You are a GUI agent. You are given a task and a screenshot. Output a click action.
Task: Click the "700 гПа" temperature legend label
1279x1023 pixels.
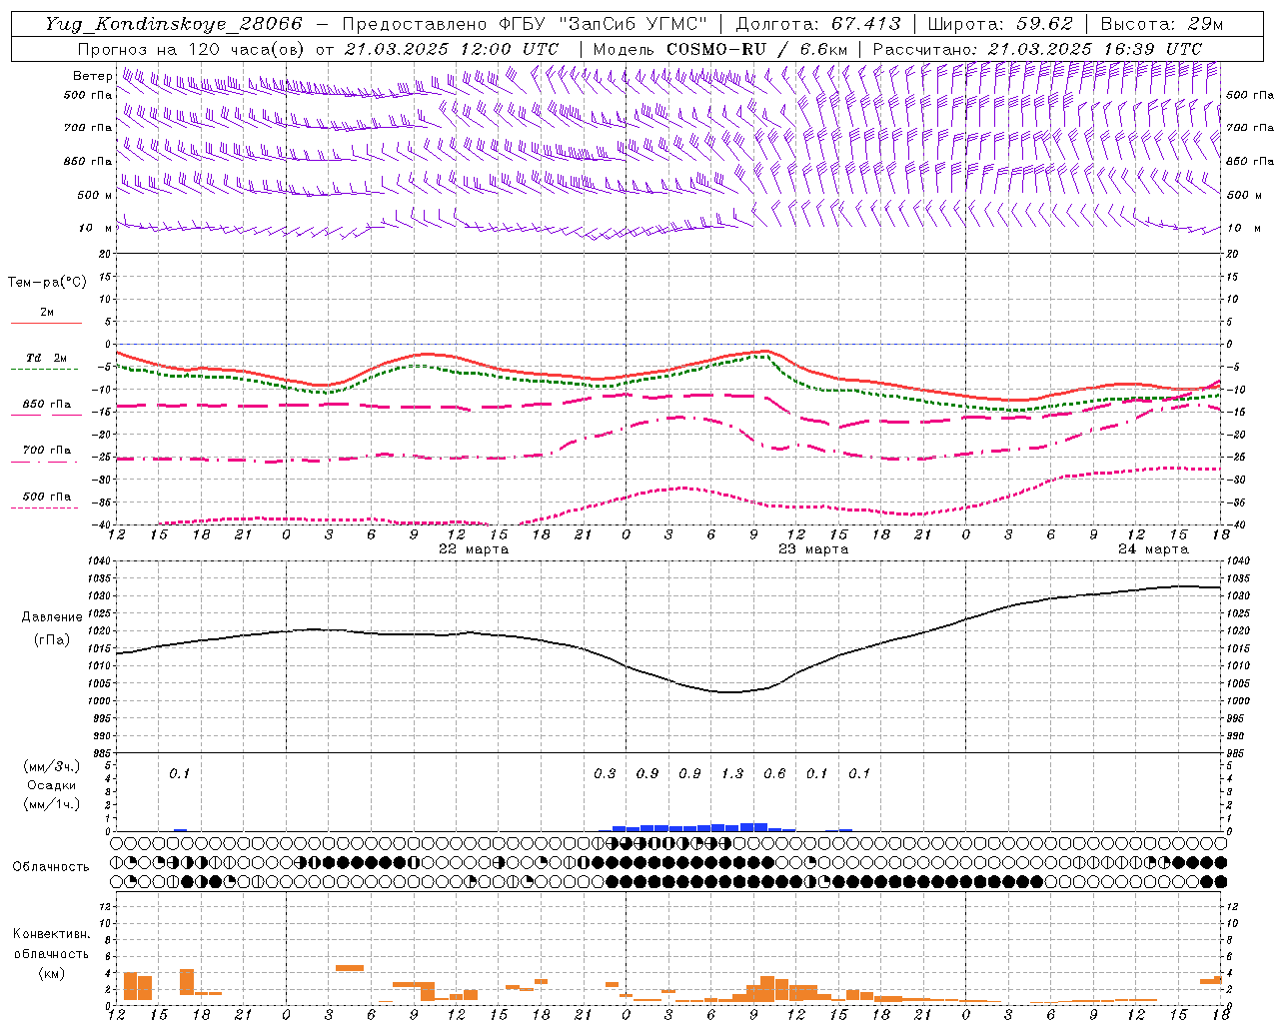pos(47,451)
